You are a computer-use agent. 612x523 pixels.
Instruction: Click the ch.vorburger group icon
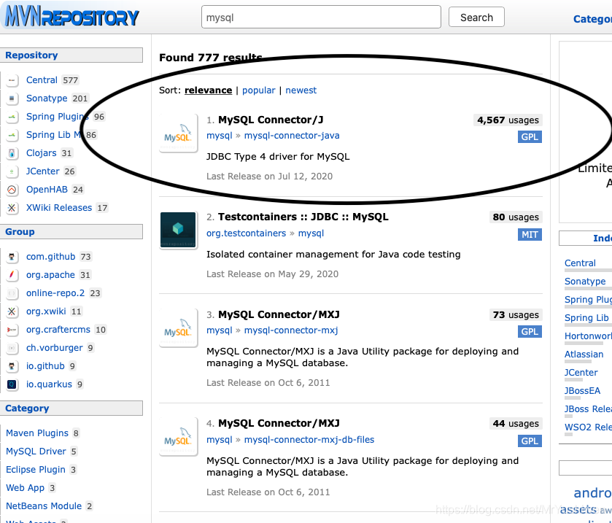point(12,348)
